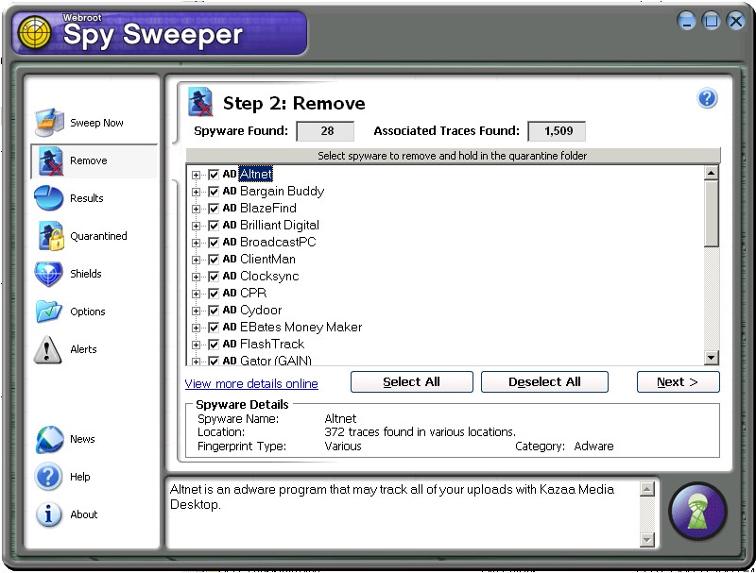Click the purple keyhole spy button
756x573 pixels.
pyautogui.click(x=697, y=512)
